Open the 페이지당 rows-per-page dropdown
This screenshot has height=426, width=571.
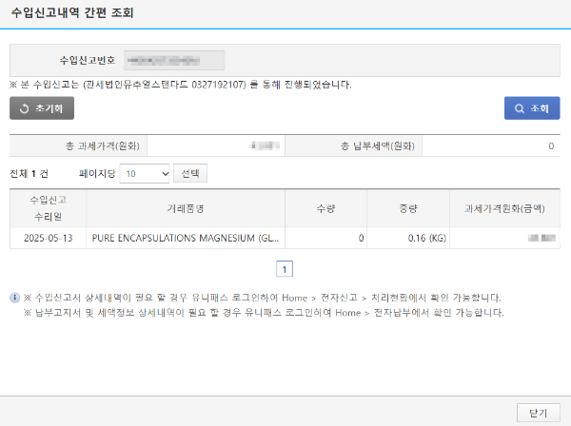[145, 173]
